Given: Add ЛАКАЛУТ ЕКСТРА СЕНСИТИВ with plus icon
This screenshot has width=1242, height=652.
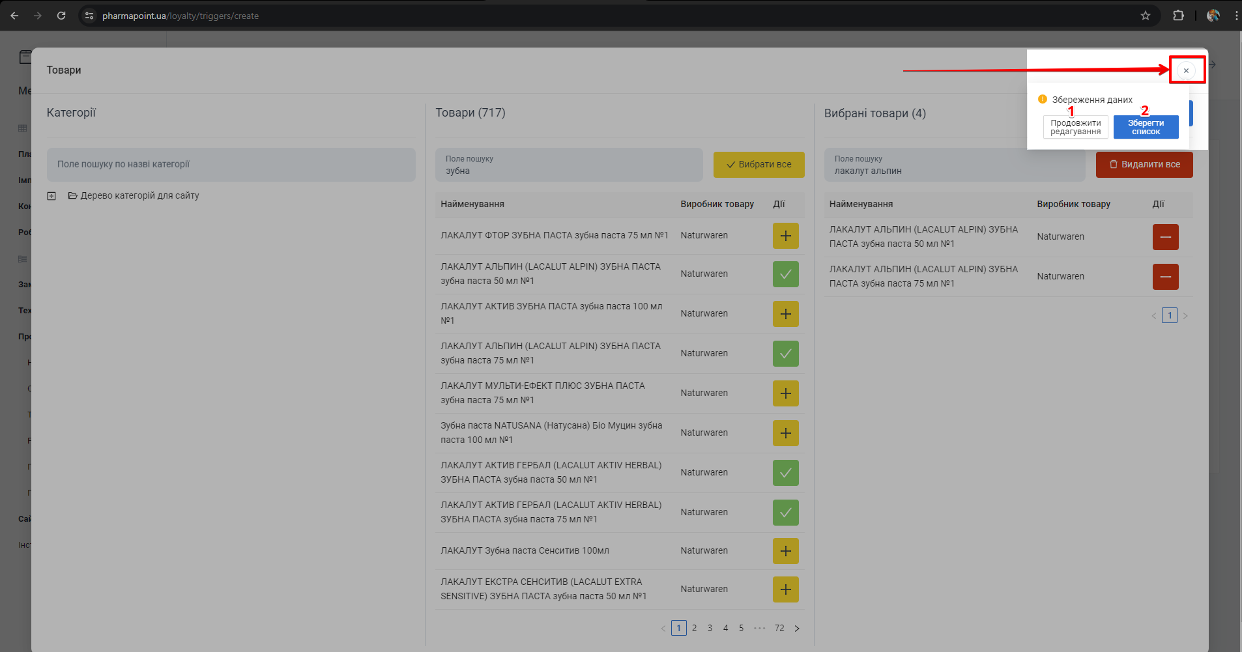Looking at the screenshot, I should (785, 589).
